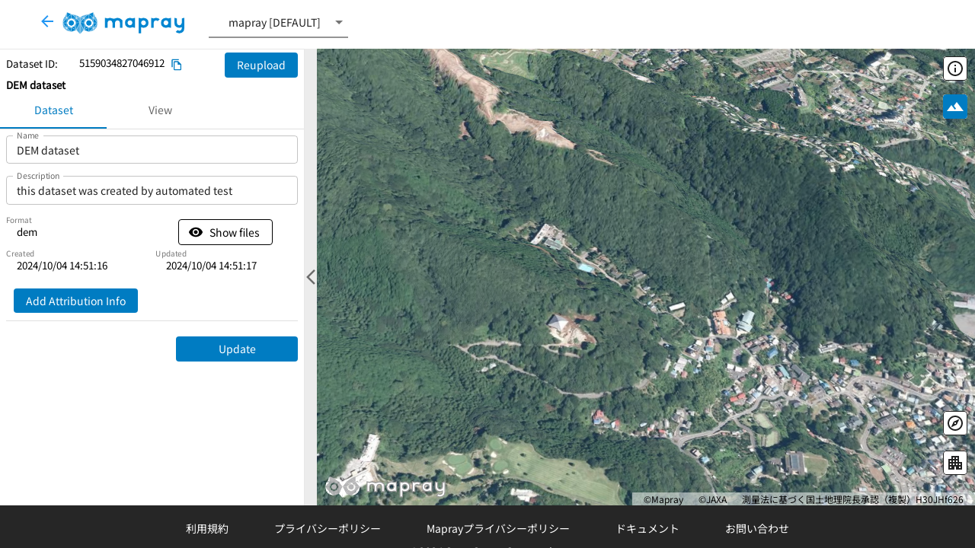Screen dimensions: 975x548
Task: Open the map info icon
Action: [955, 68]
